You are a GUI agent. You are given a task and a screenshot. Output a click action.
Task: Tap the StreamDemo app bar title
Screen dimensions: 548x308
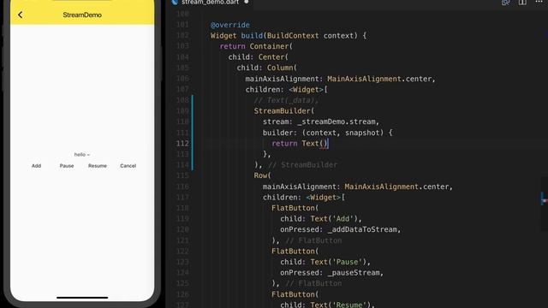pos(82,15)
